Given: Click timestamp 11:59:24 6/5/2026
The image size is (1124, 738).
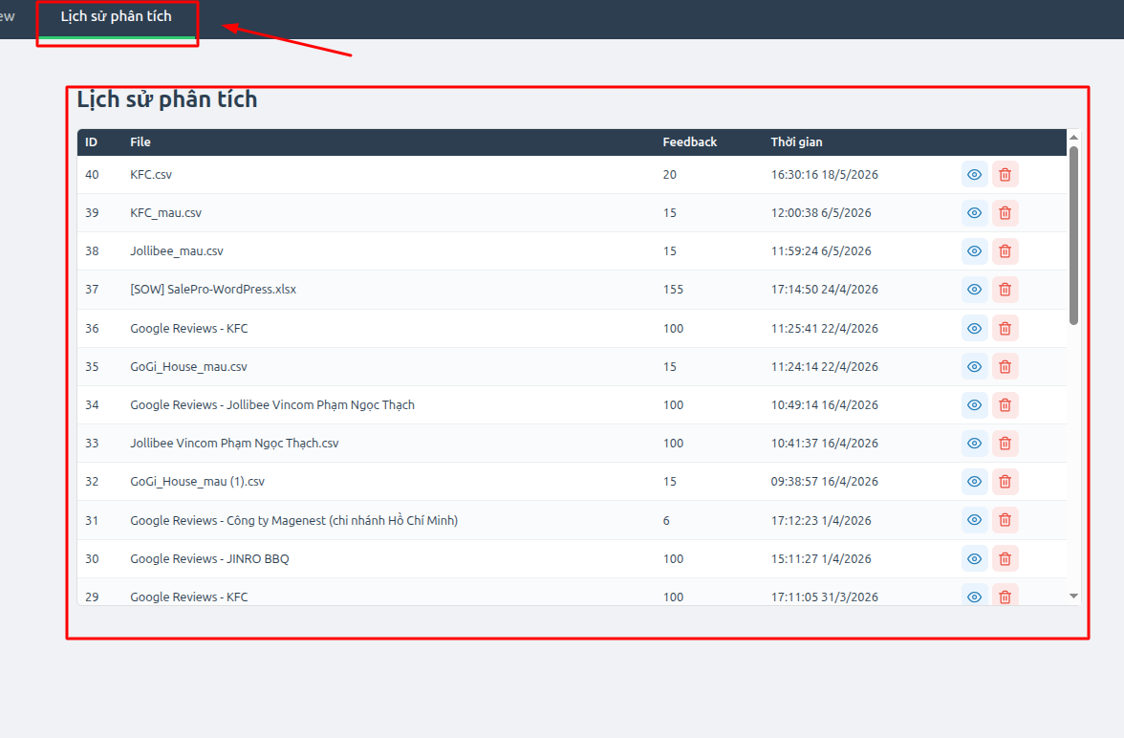Looking at the screenshot, I should coord(821,251).
